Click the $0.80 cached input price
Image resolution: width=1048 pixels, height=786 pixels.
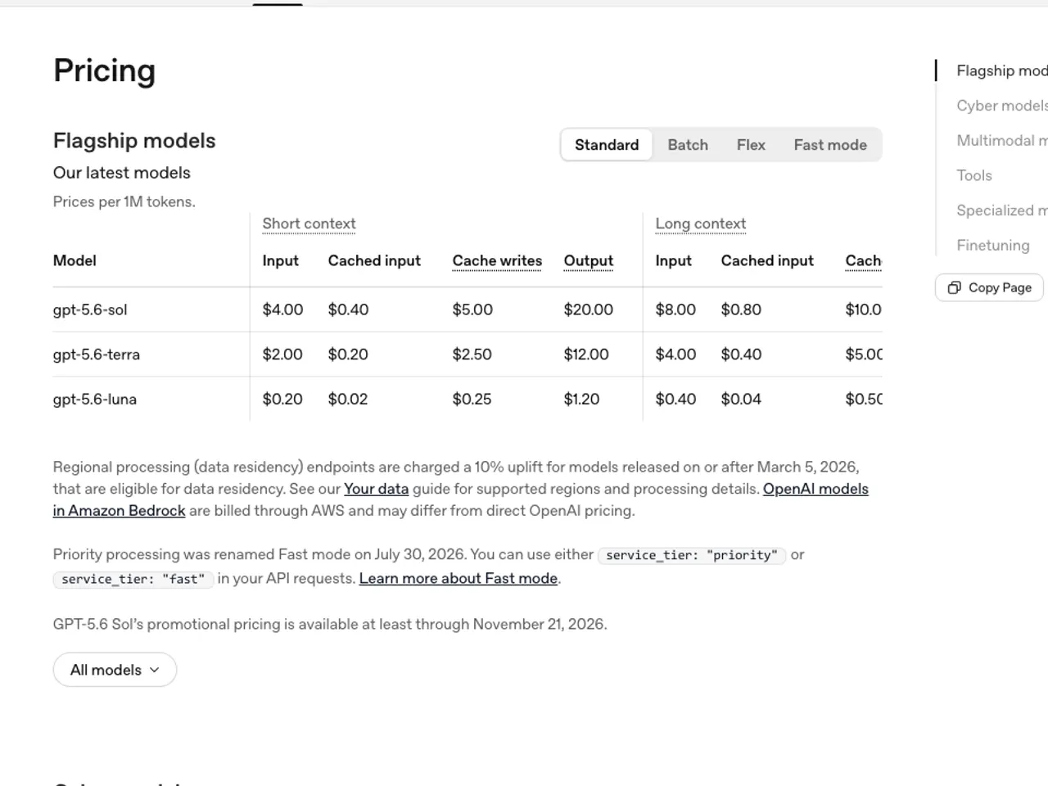(741, 309)
